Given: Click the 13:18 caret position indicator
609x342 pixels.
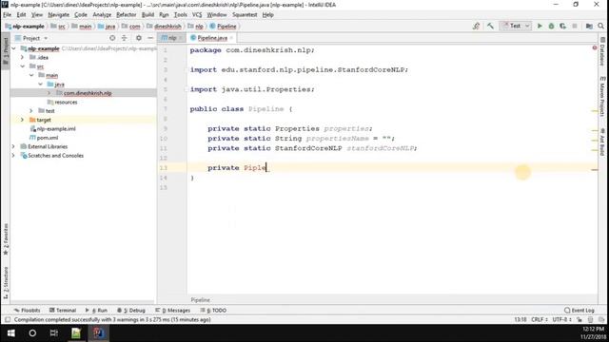Looking at the screenshot, I should (x=521, y=319).
